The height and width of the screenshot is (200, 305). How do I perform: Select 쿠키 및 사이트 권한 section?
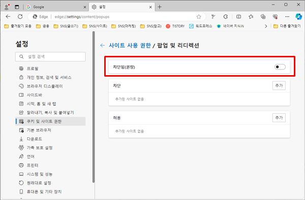click(x=50, y=121)
